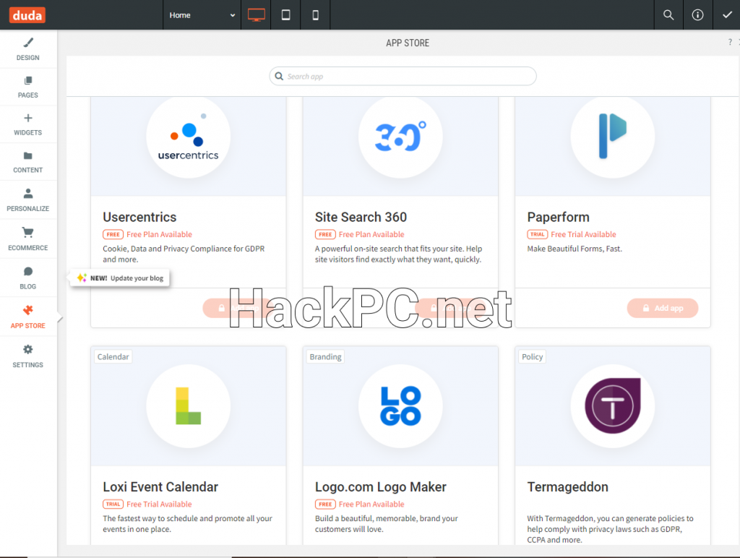Open the info icon in top bar
The image size is (740, 558).
coord(697,15)
